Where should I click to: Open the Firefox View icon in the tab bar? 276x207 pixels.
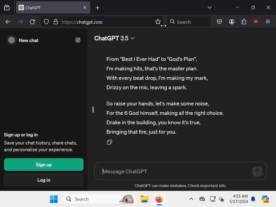[x=7, y=8]
